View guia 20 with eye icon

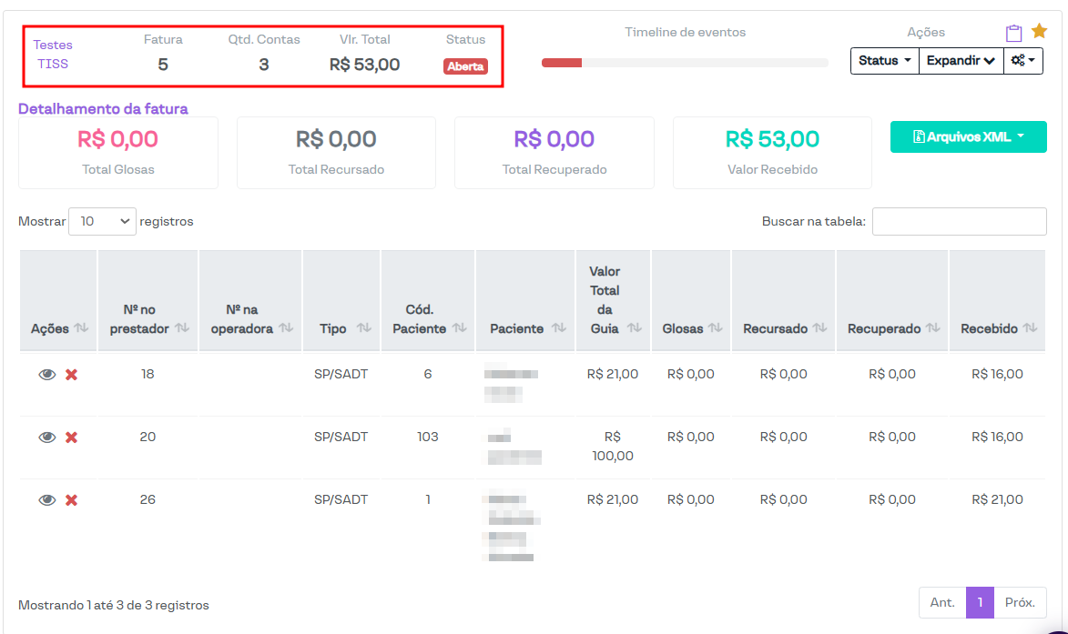click(x=47, y=438)
